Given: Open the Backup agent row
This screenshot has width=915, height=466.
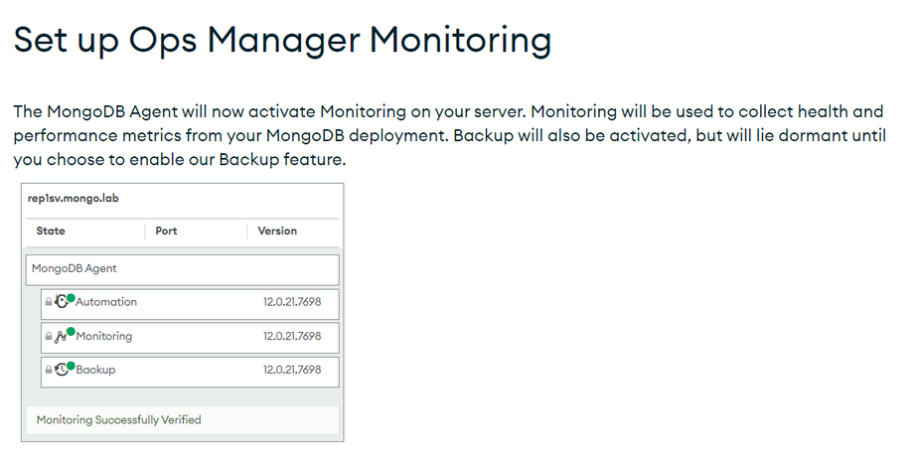Looking at the screenshot, I should tap(190, 372).
